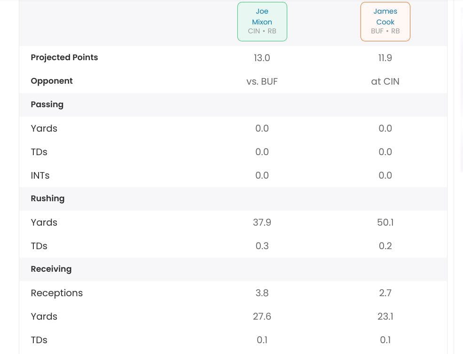Click the Receptions row label
The height and width of the screenshot is (354, 463).
[x=57, y=293]
